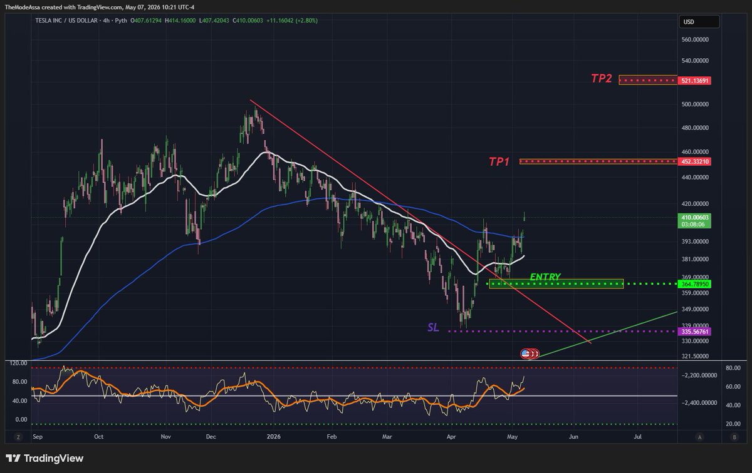Click the 393.00000 price axis value
The height and width of the screenshot is (473, 752).
pos(696,242)
